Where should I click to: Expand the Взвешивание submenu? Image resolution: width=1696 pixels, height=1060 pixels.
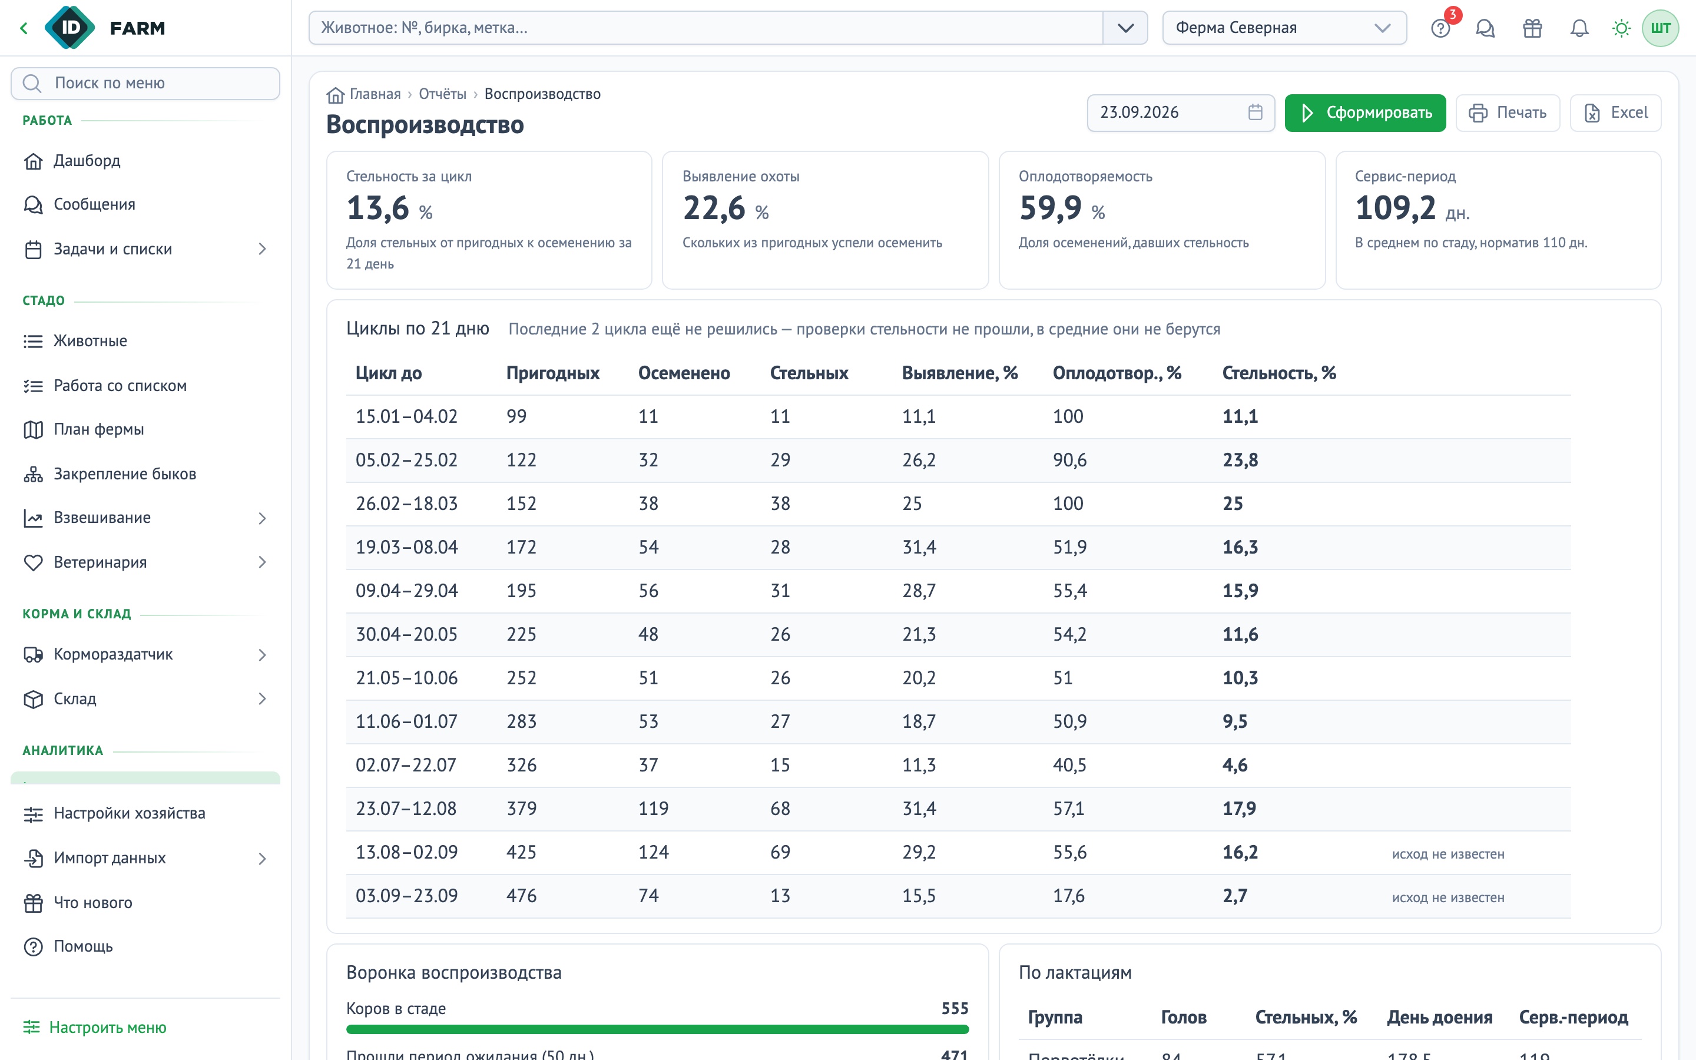262,518
